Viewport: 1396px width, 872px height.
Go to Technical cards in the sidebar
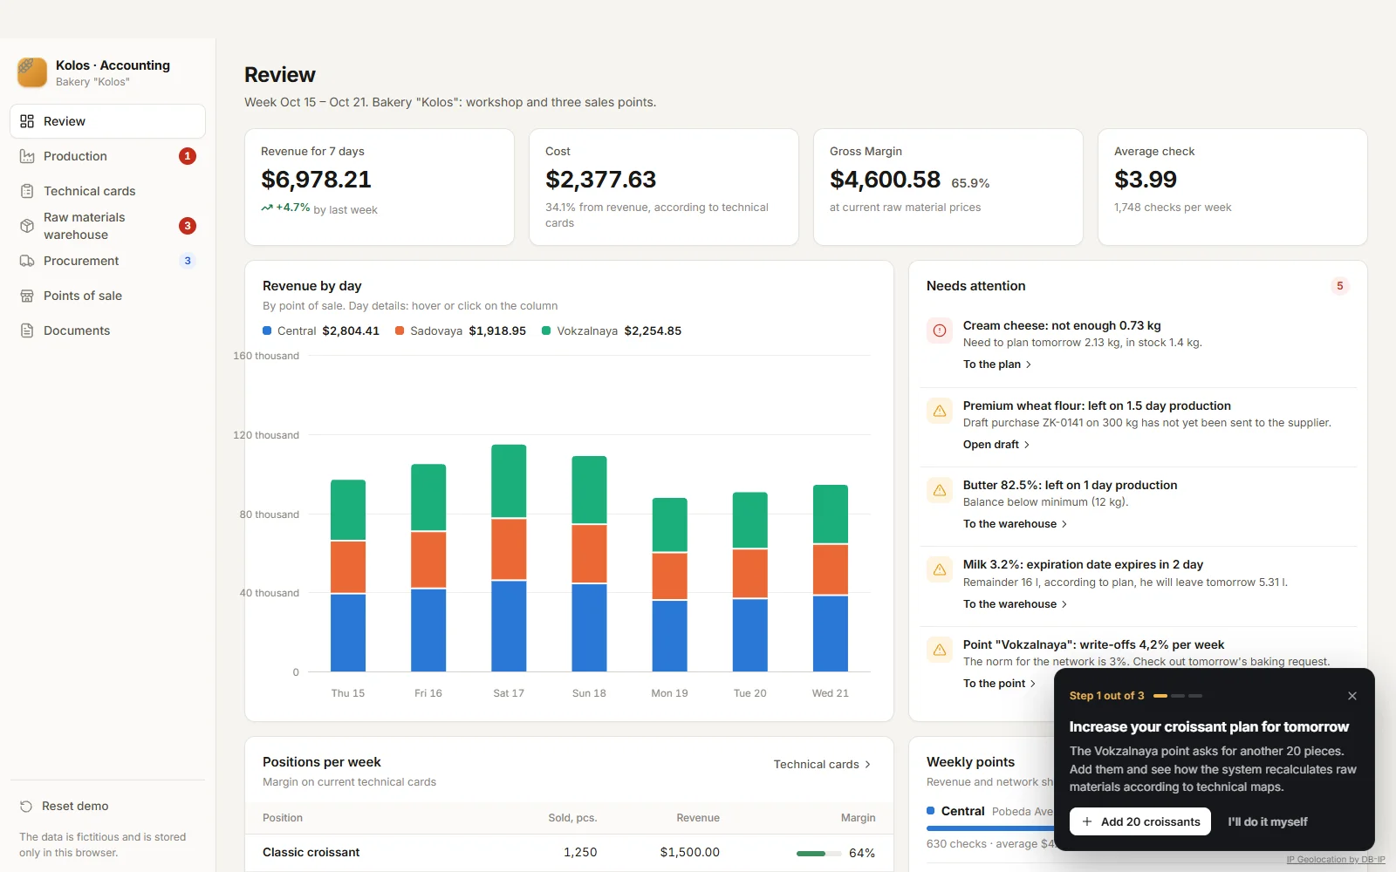107,191
